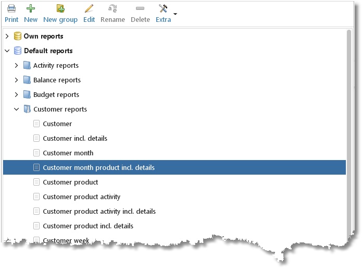
Task: Select Customer product incl. details report
Action: click(88, 226)
